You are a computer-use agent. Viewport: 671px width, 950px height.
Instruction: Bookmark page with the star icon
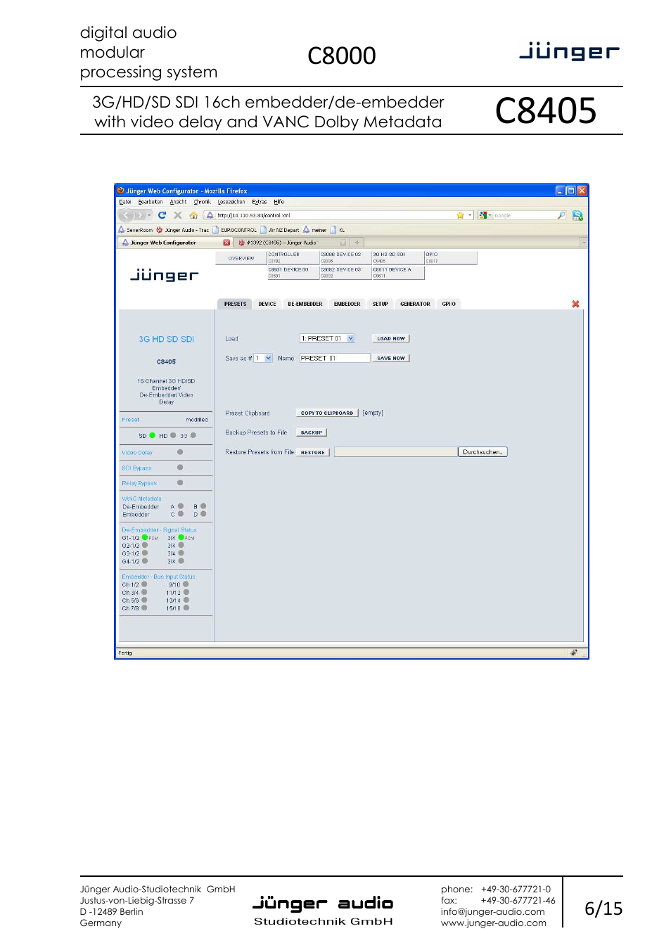pos(460,215)
